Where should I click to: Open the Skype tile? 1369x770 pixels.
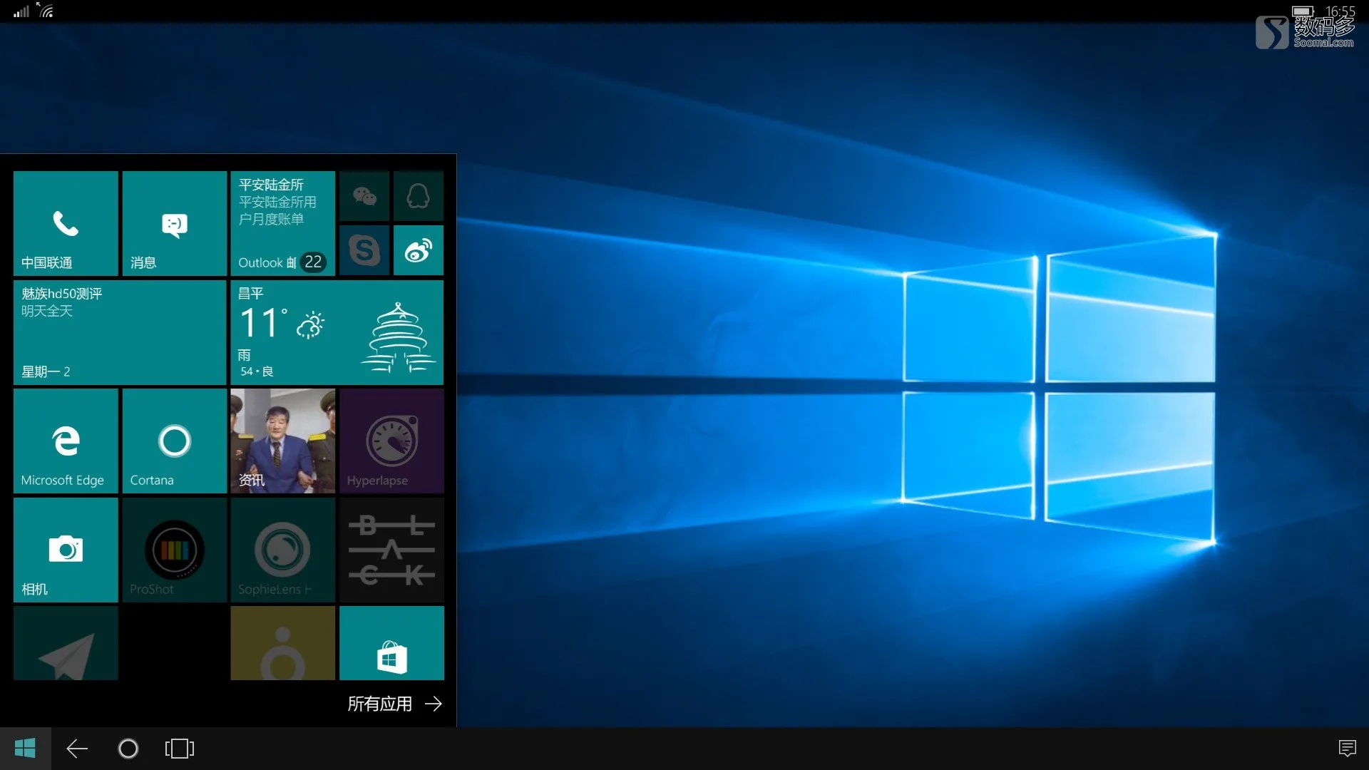point(364,250)
